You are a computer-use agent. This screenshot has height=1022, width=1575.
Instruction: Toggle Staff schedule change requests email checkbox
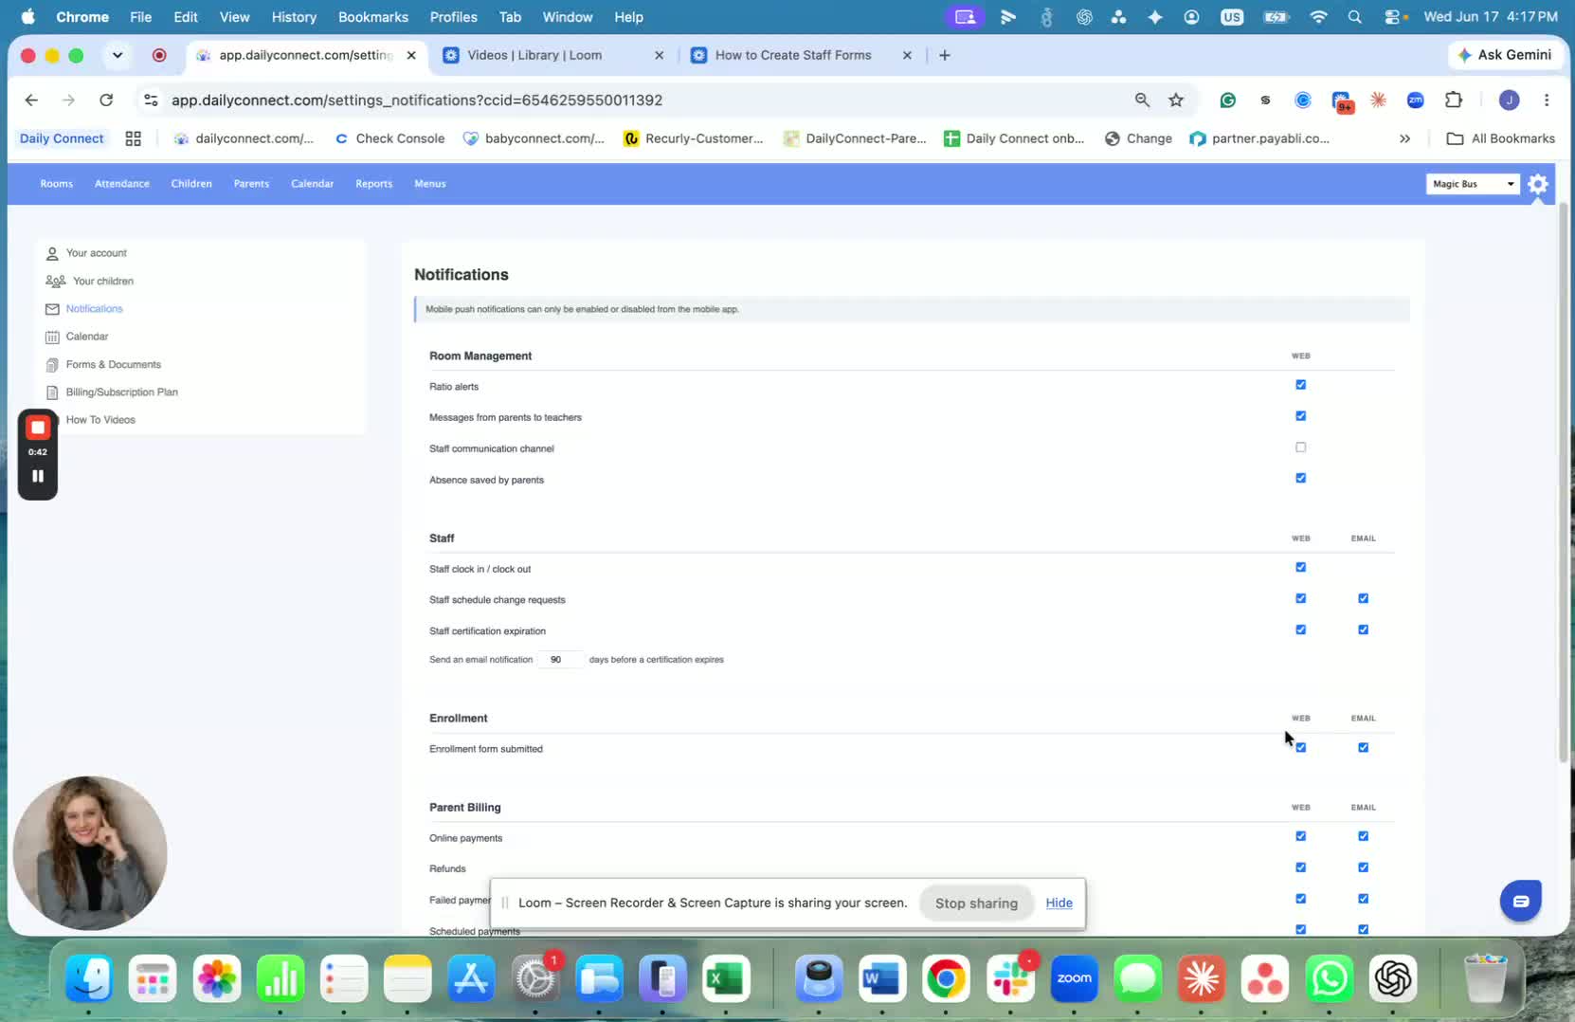click(1363, 598)
